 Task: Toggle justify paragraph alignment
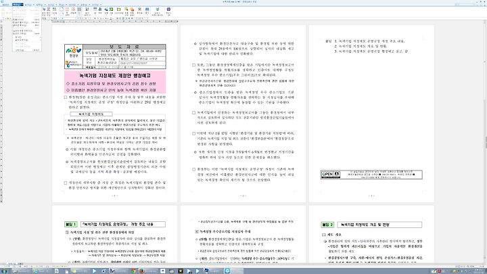[x=117, y=18]
